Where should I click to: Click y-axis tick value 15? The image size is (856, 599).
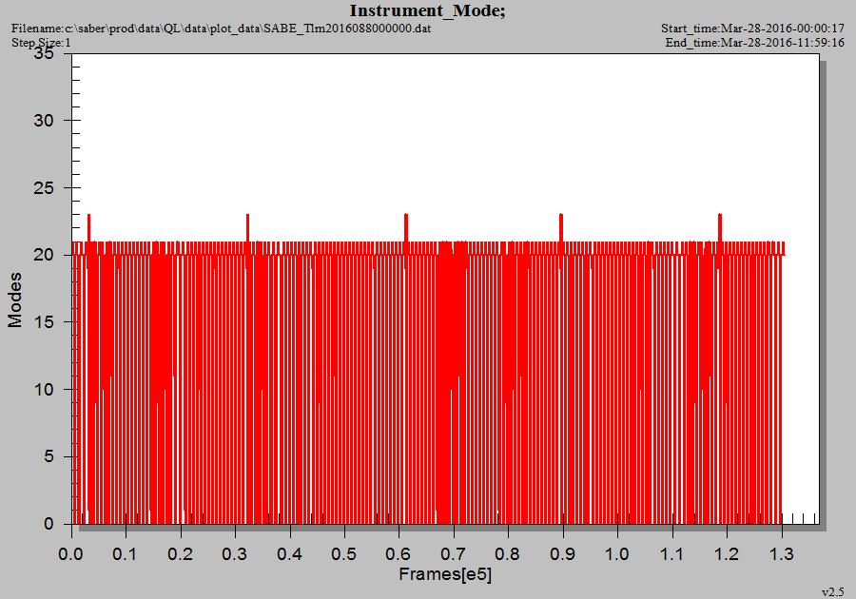[44, 322]
